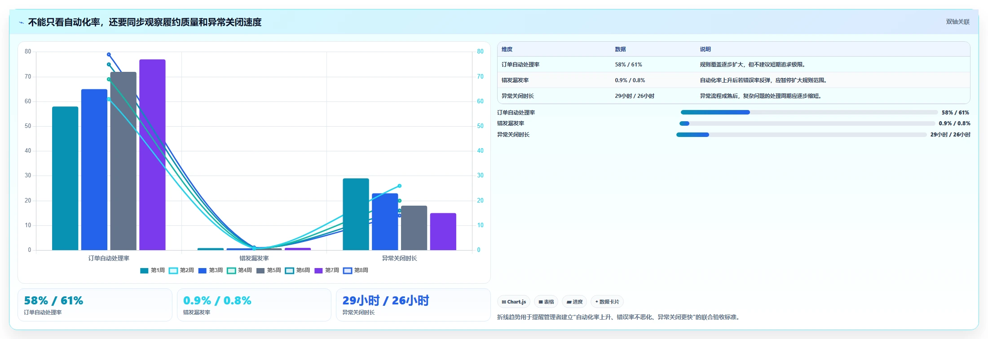Image resolution: width=988 pixels, height=339 pixels.
Task: Click the gray 第5周 bar in 异常关闭时长
Action: [414, 228]
